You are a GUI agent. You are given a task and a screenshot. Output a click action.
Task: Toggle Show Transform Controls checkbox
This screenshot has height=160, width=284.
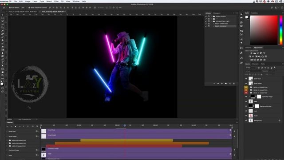(x=29, y=8)
